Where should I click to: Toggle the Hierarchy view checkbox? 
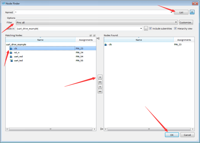point(175,28)
